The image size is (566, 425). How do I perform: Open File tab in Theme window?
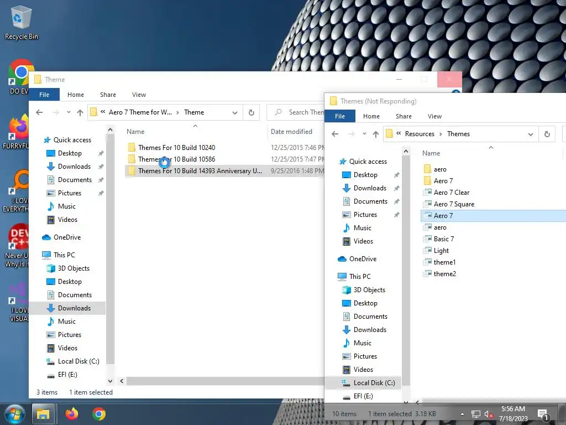click(44, 95)
